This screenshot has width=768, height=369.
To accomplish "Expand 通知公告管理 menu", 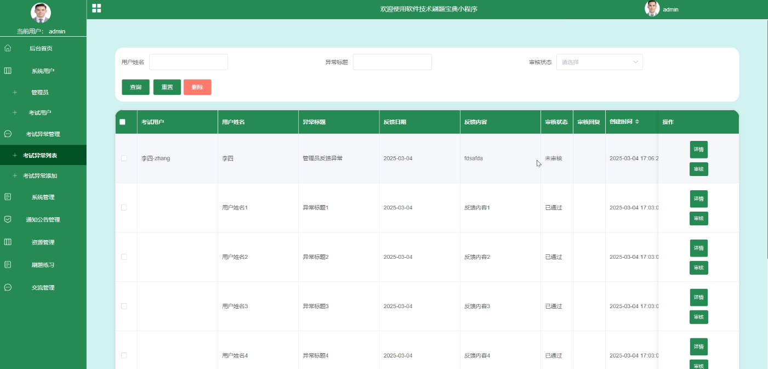I will click(43, 219).
